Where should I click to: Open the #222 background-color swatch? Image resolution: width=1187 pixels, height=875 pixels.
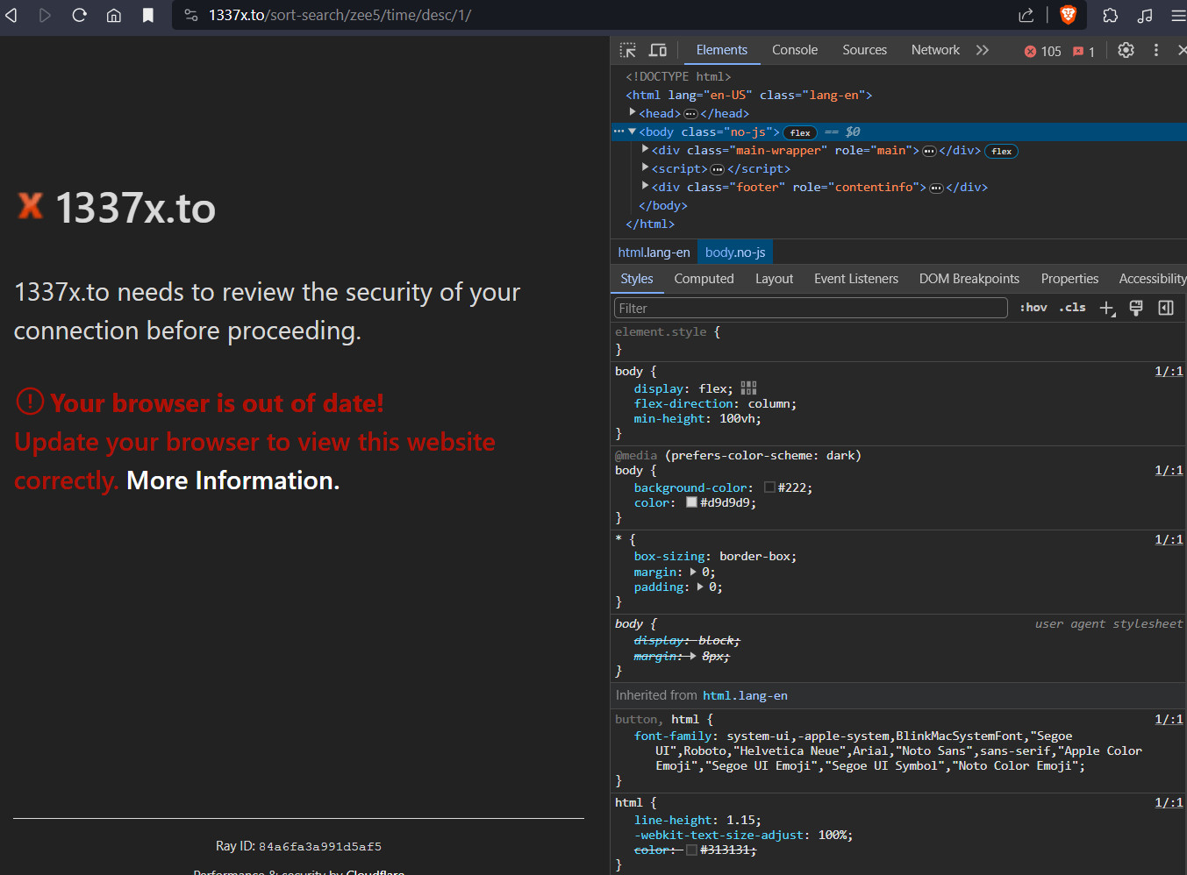(769, 487)
